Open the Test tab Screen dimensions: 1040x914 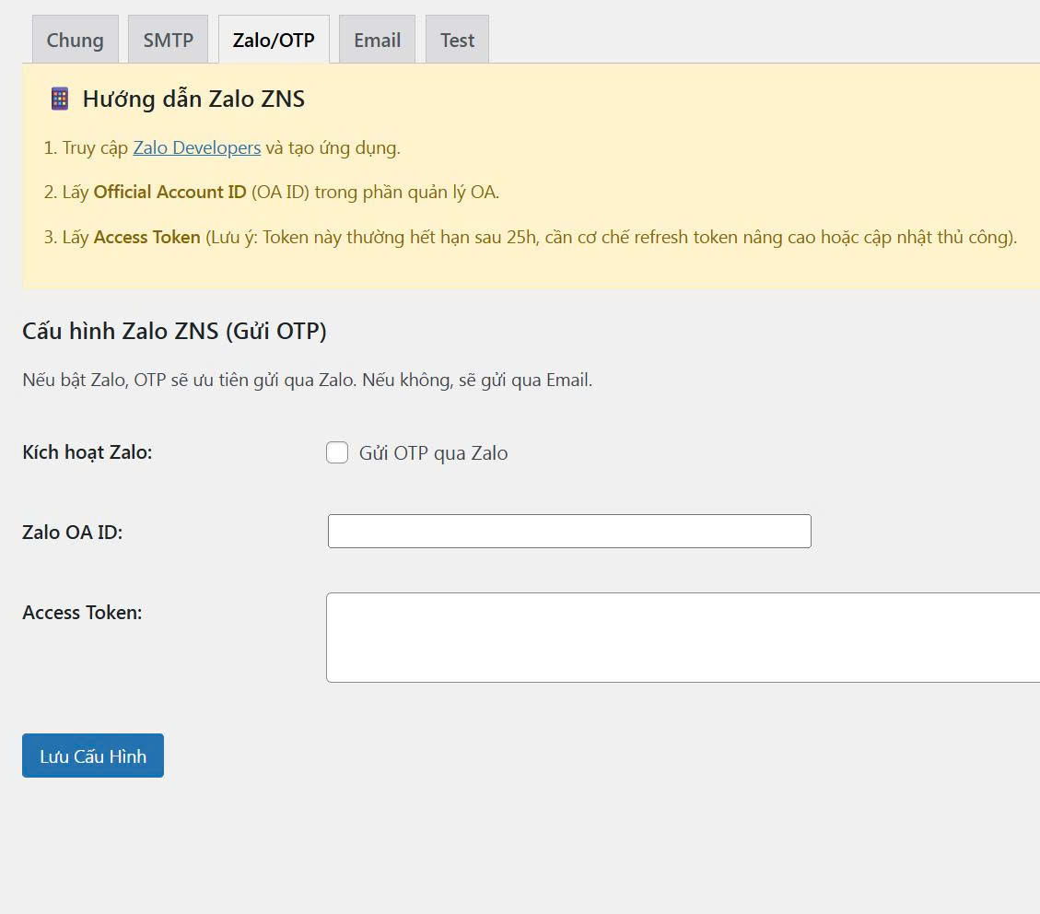(457, 41)
